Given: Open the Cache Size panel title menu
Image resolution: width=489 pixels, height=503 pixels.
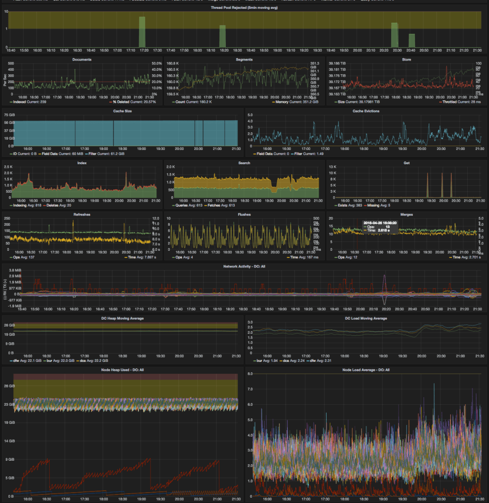Looking at the screenshot, I should [x=122, y=111].
